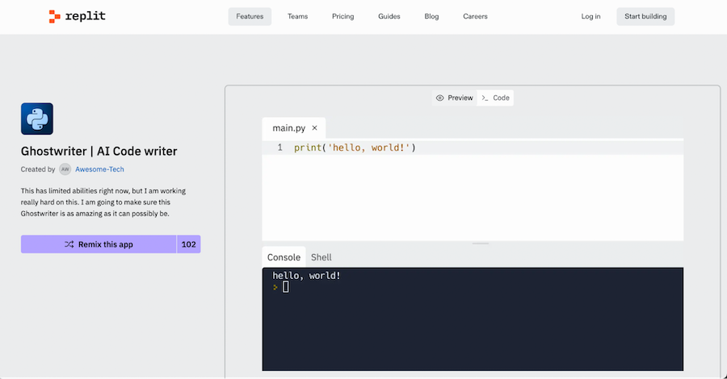Click the shuffle icon on Remix button

click(x=69, y=244)
